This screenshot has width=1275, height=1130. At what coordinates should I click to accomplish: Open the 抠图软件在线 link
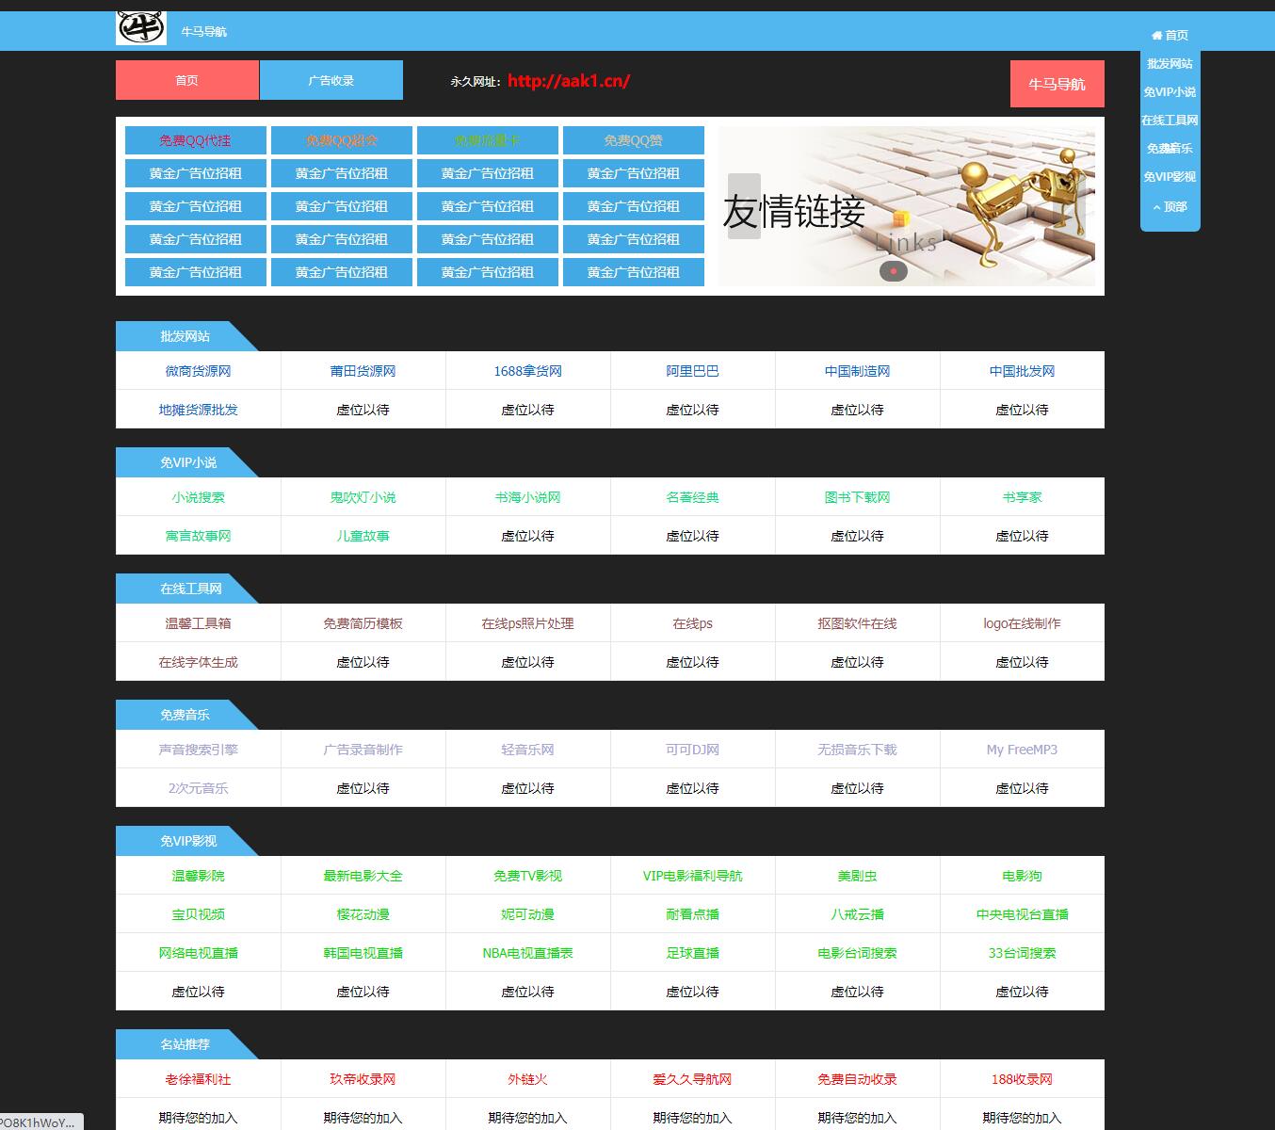coord(857,623)
